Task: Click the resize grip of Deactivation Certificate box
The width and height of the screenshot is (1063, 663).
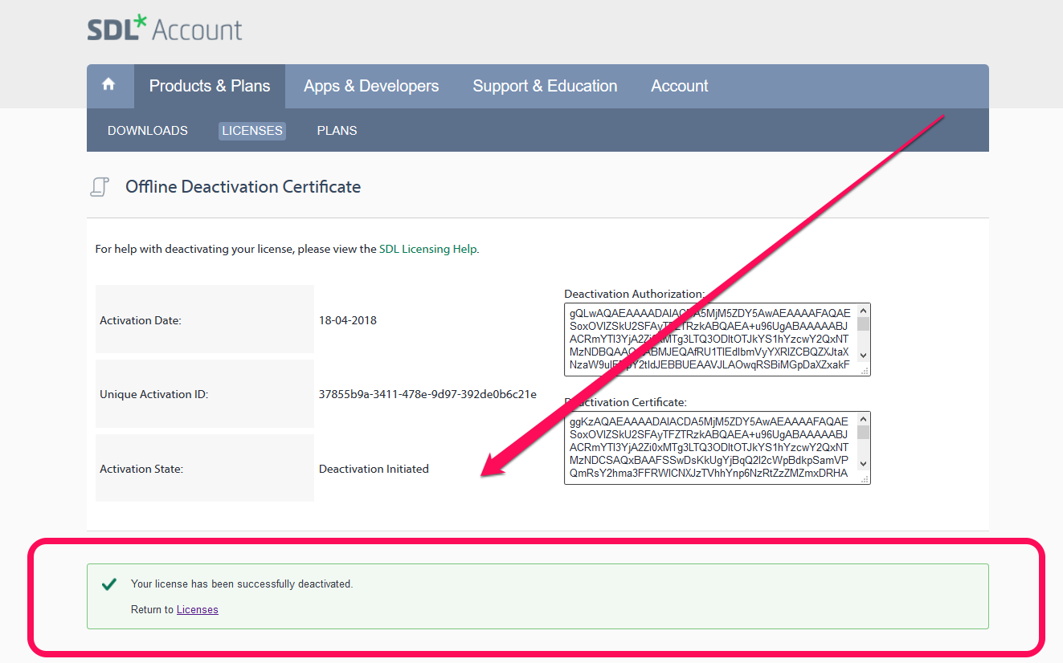Action: [x=865, y=478]
